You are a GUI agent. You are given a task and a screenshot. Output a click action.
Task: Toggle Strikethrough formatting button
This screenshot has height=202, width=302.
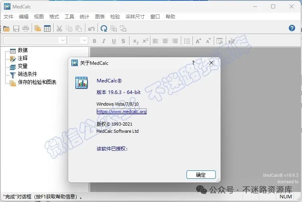123,41
